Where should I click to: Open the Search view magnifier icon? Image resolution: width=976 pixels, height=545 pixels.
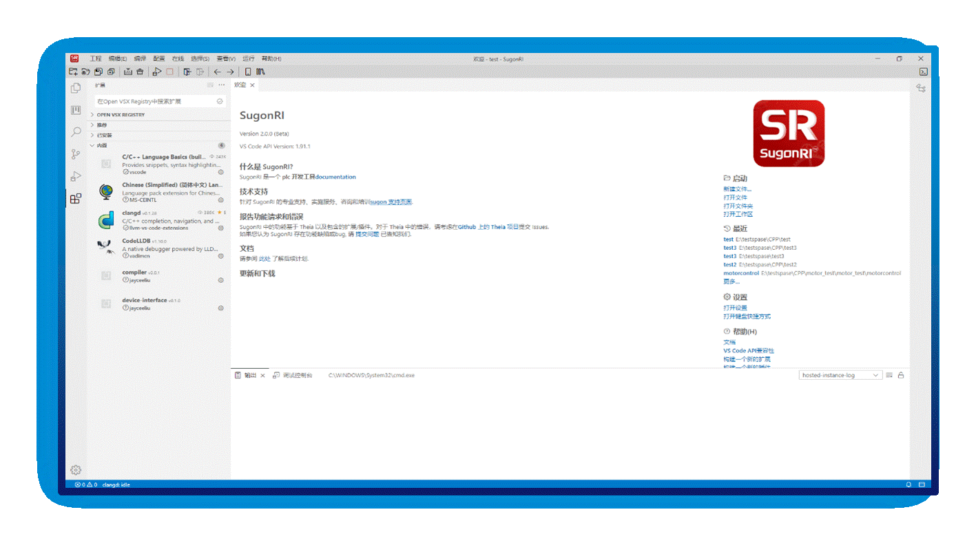76,132
